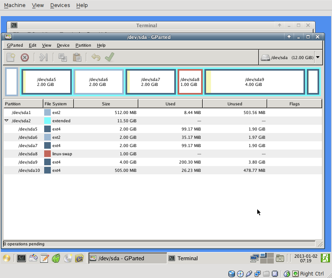Open the e2 browser taskbar icon
Viewport: 332px width, 278px height.
pyautogui.click(x=79, y=258)
